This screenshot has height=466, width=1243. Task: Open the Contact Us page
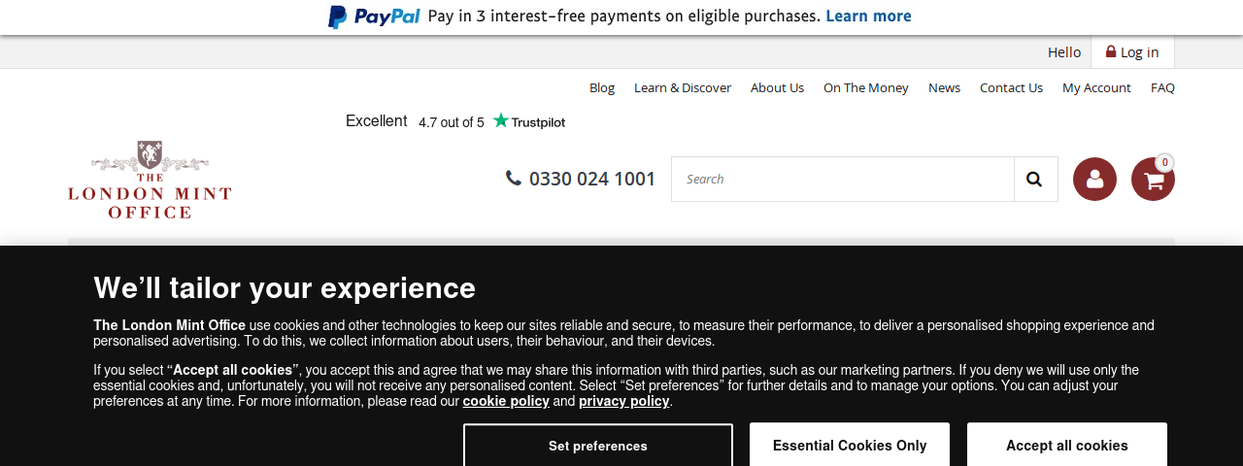1011,87
